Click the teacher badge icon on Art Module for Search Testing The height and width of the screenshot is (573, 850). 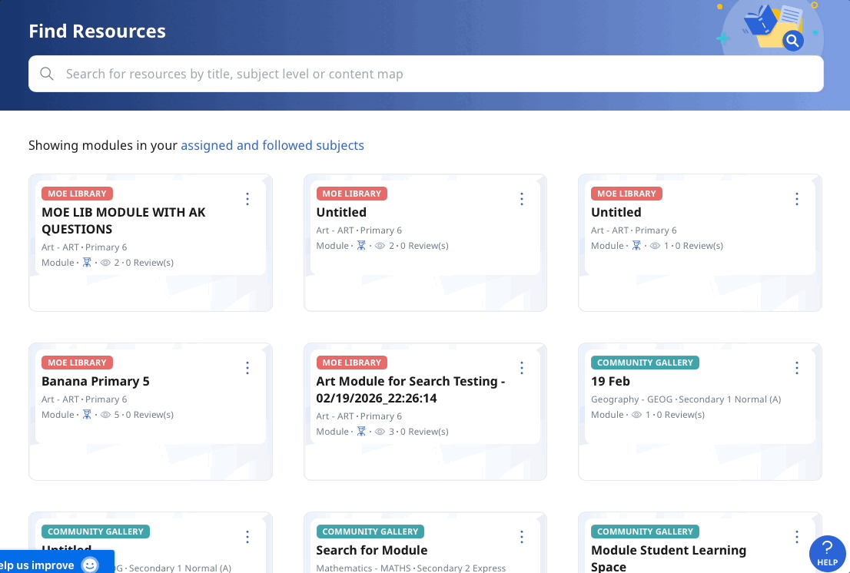click(x=361, y=431)
